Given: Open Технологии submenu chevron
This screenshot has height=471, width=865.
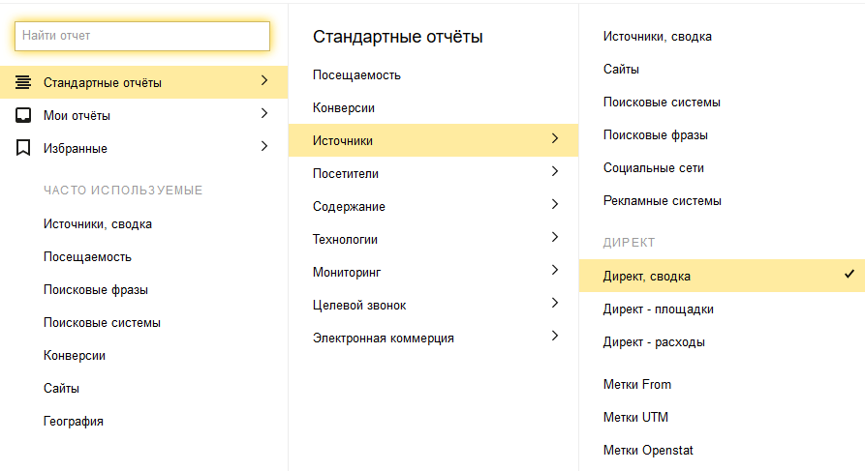Looking at the screenshot, I should tap(555, 238).
